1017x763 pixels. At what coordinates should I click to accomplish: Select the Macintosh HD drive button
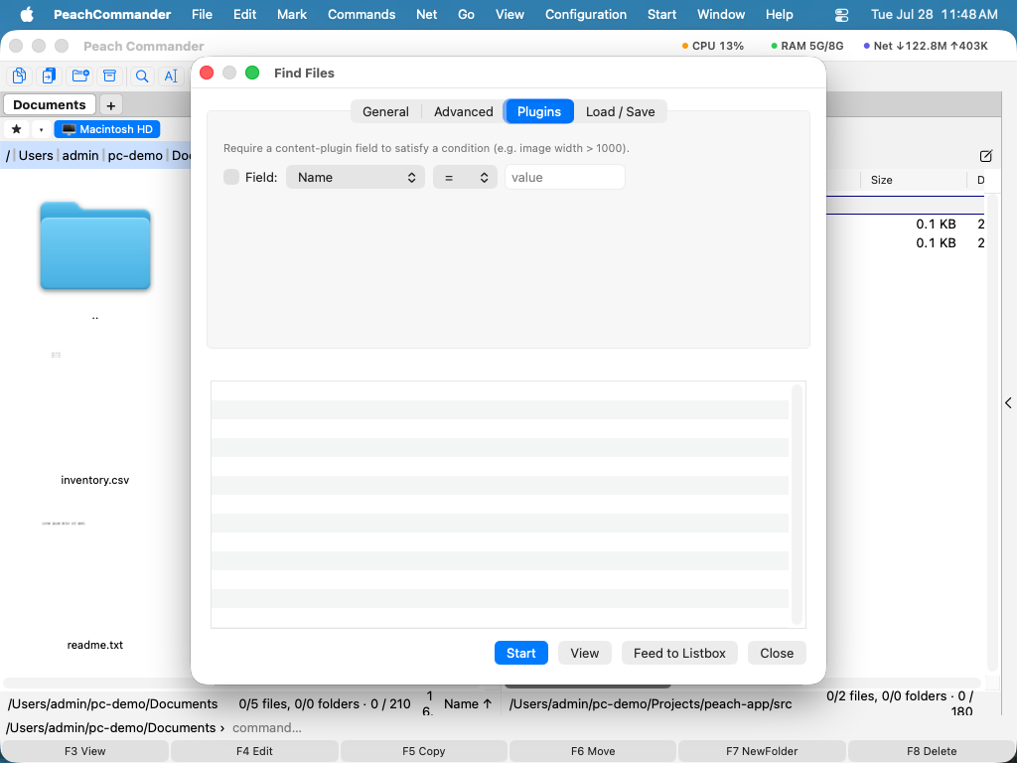click(x=107, y=129)
